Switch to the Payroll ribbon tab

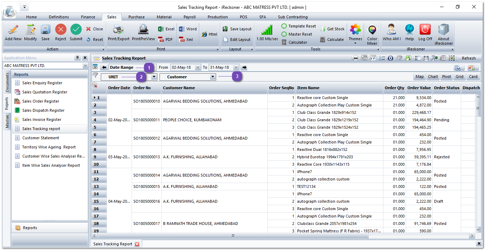tap(189, 17)
